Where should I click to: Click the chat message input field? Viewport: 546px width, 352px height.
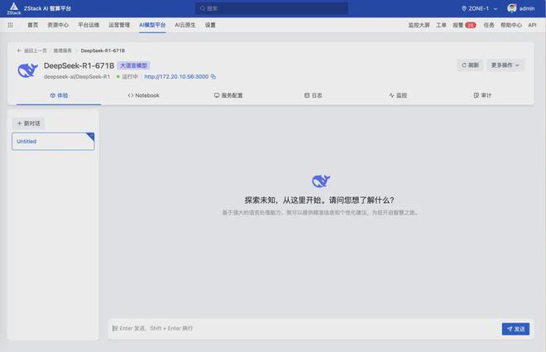(x=302, y=329)
